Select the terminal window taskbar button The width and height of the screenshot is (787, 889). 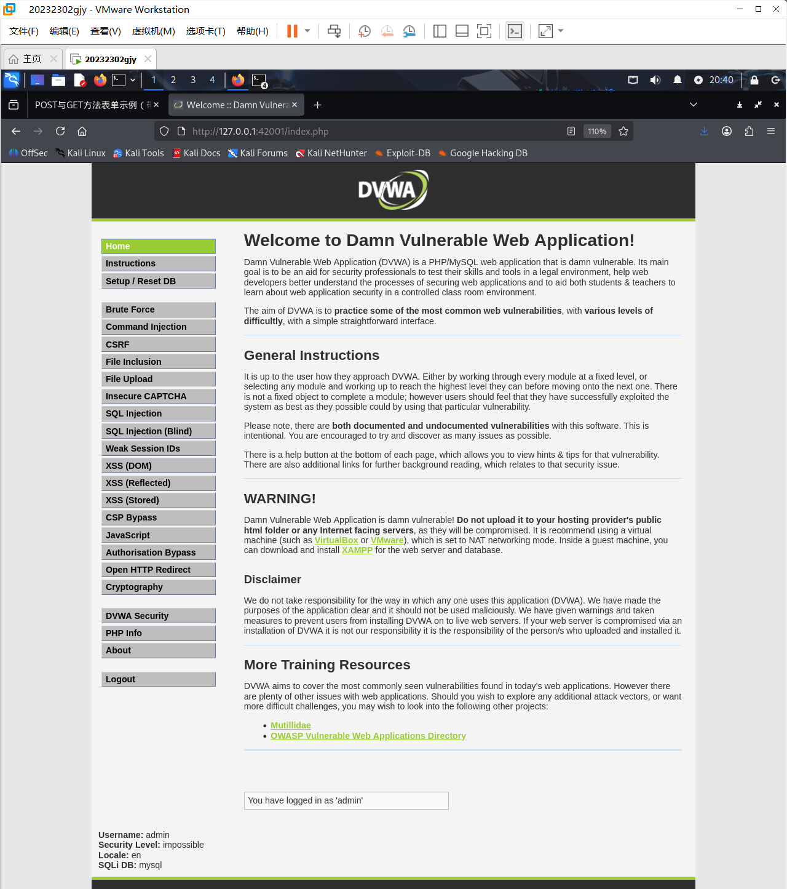259,81
